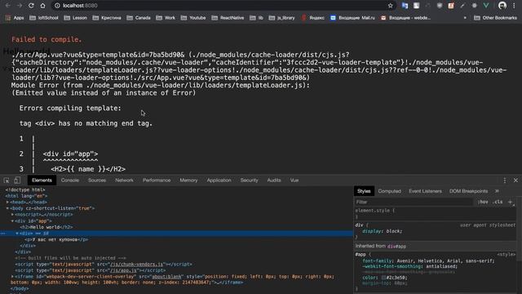Open the Sources tab
Viewport: 522px width, 294px height.
pos(97,180)
